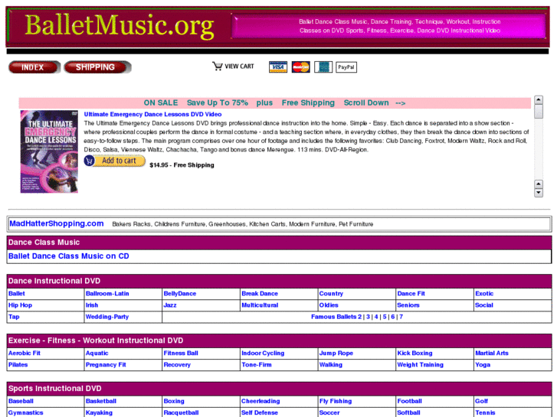The height and width of the screenshot is (417, 557).
Task: Click the PayPal payment icon
Action: tap(346, 67)
